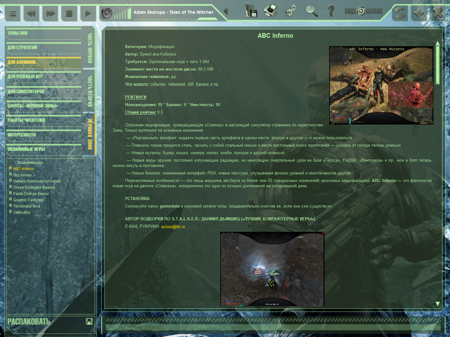Click document icon next to Big Jumps

[x=10, y=174]
